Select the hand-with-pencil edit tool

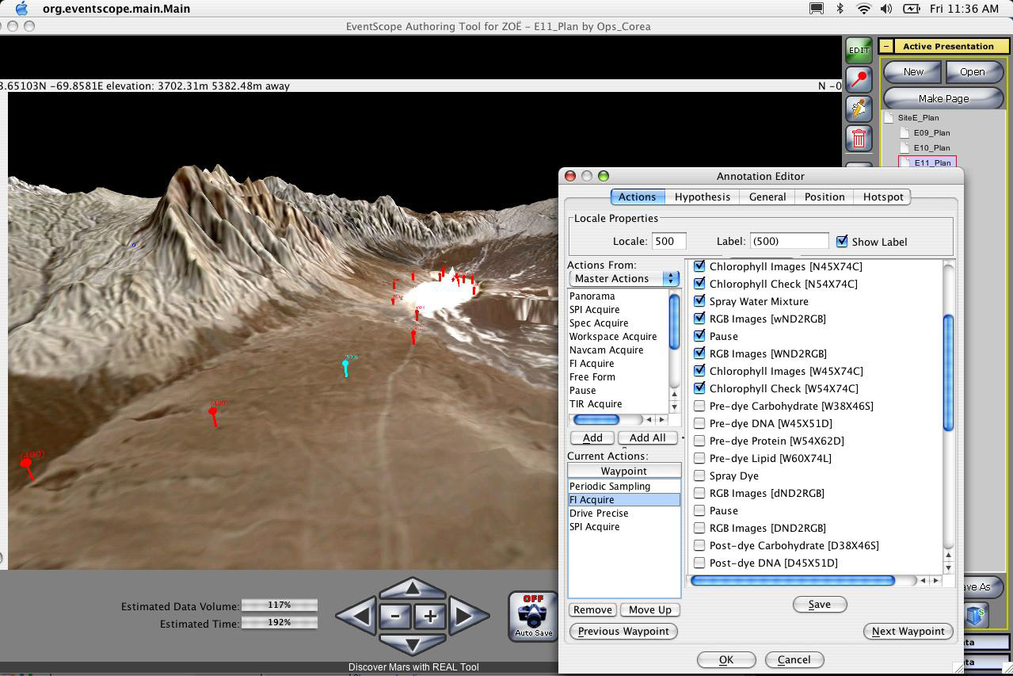pyautogui.click(x=859, y=109)
